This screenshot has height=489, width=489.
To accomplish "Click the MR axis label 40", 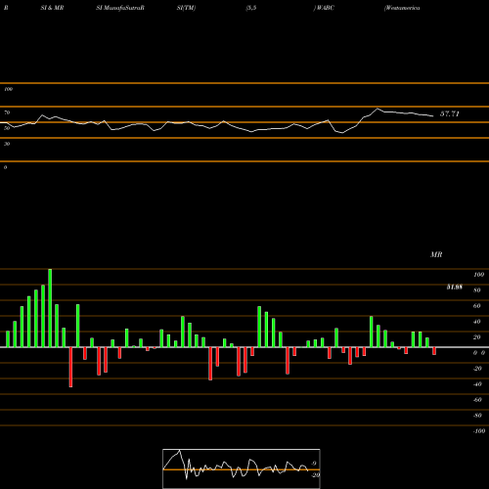I will tap(477, 322).
